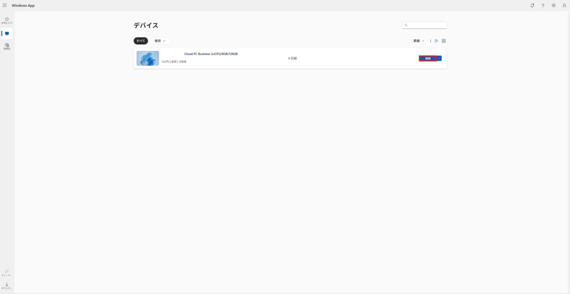Click the 2vCPU | 8GB | 128GB specs text

174,62
